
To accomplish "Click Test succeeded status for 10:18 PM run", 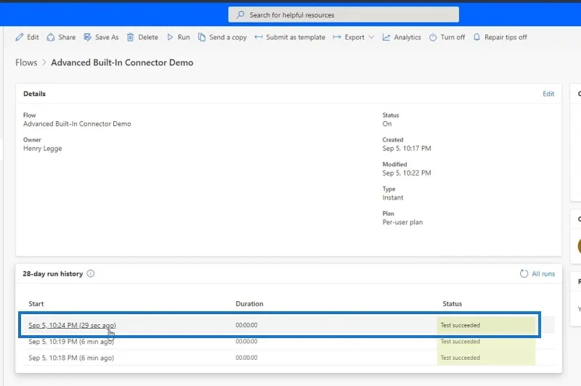I will 460,358.
